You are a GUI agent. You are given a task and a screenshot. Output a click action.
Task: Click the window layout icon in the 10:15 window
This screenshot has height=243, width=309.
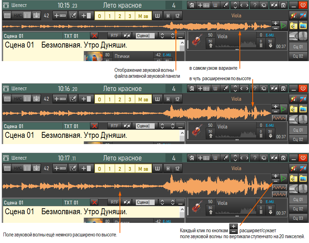[7, 16]
